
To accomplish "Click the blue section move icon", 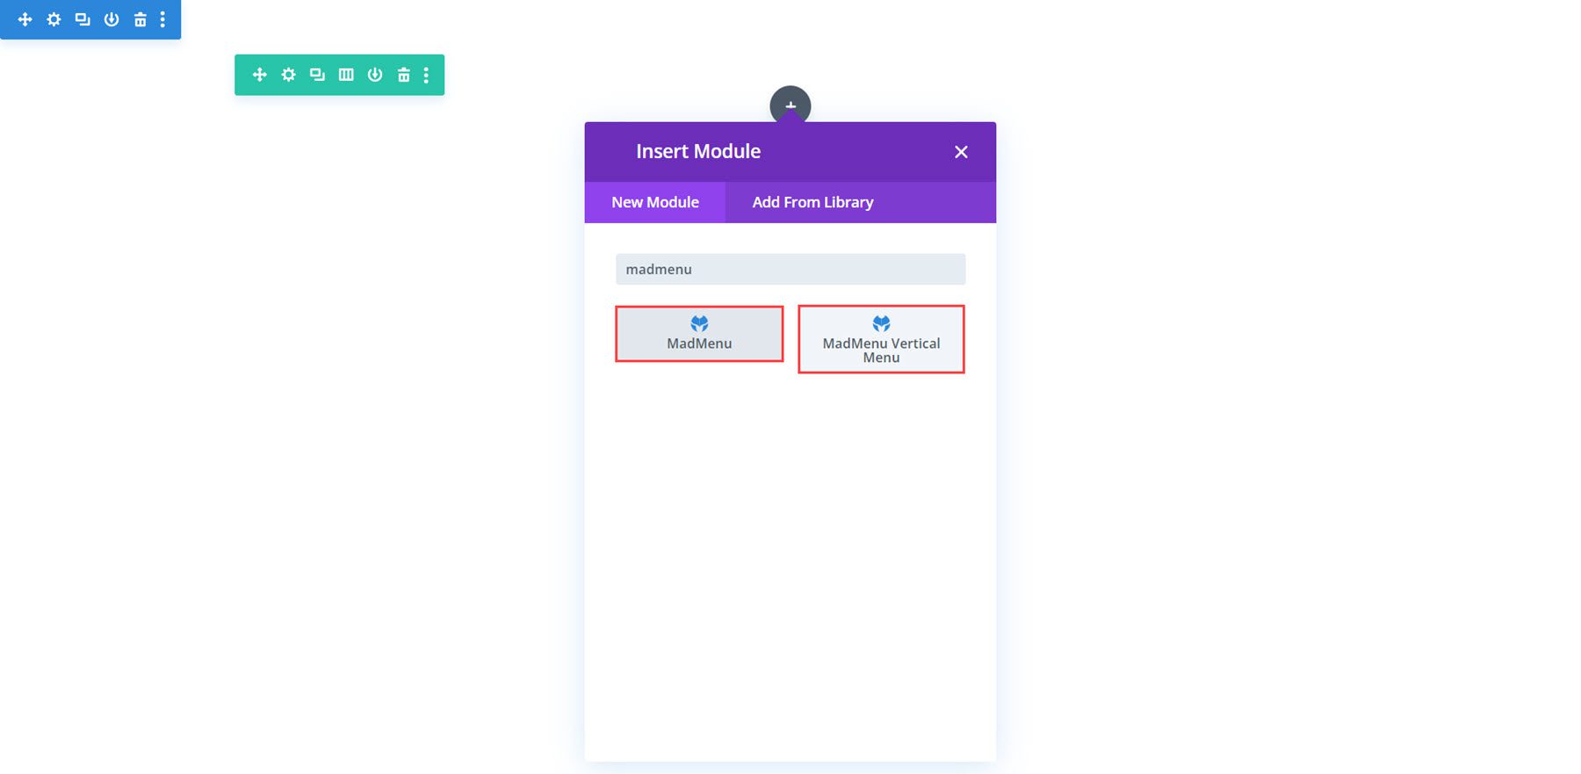I will (x=25, y=19).
